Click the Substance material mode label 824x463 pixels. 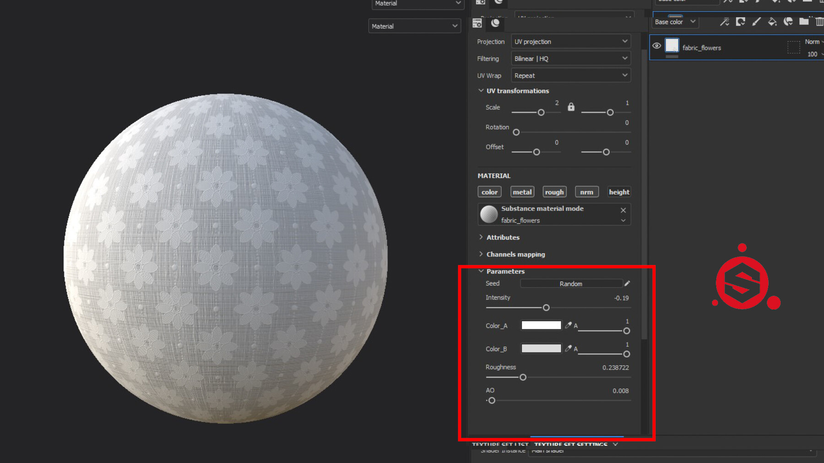(x=542, y=208)
